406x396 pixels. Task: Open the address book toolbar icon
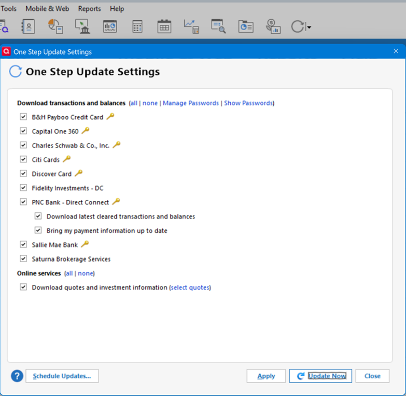coord(28,26)
